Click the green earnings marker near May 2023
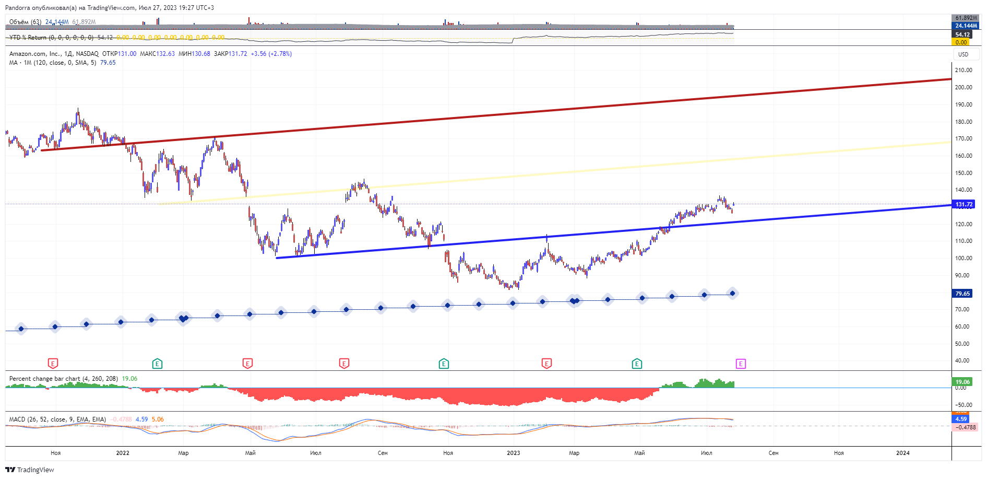The image size is (987, 479). [x=637, y=364]
